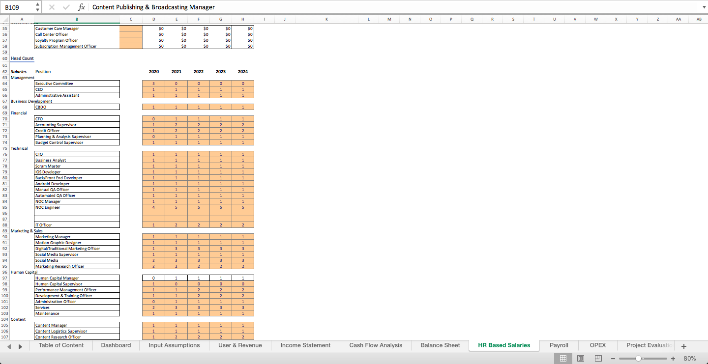
Task: Expand the formula bar with arrow
Action: [703, 7]
